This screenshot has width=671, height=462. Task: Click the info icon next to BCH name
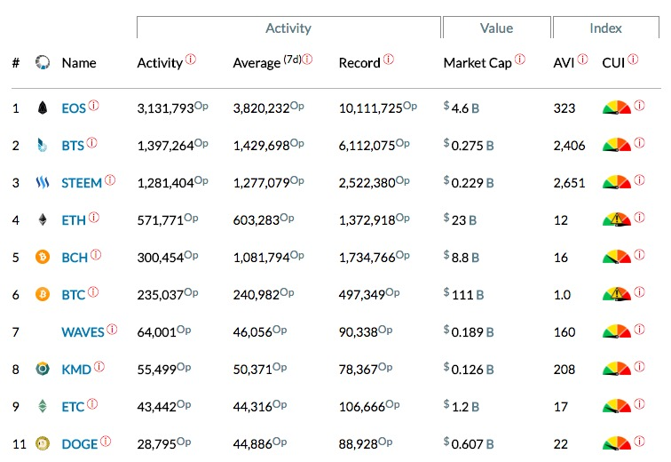click(96, 254)
